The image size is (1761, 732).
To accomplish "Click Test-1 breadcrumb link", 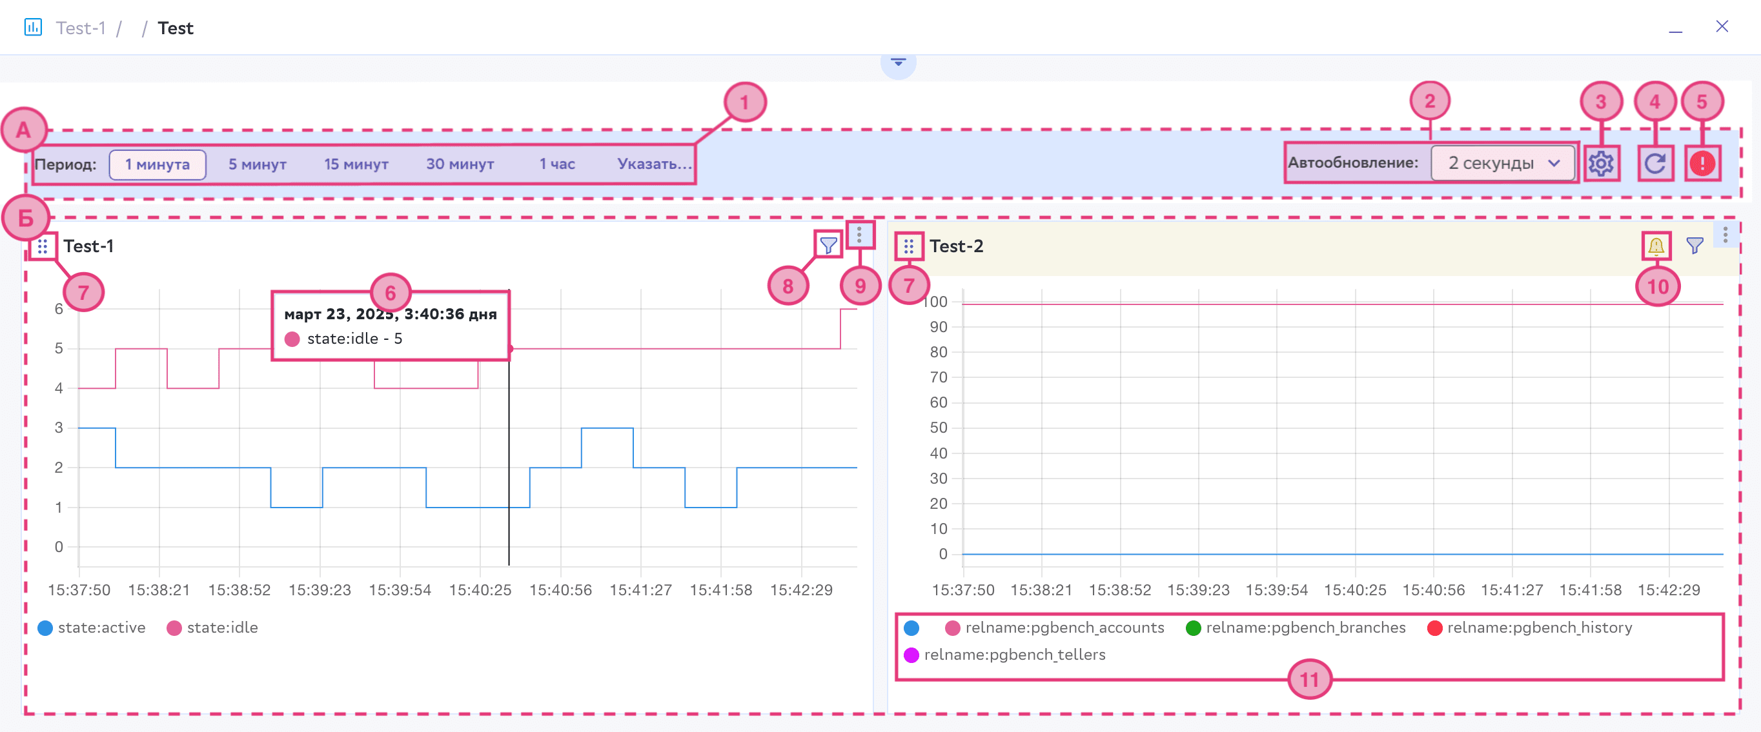I will coord(81,28).
